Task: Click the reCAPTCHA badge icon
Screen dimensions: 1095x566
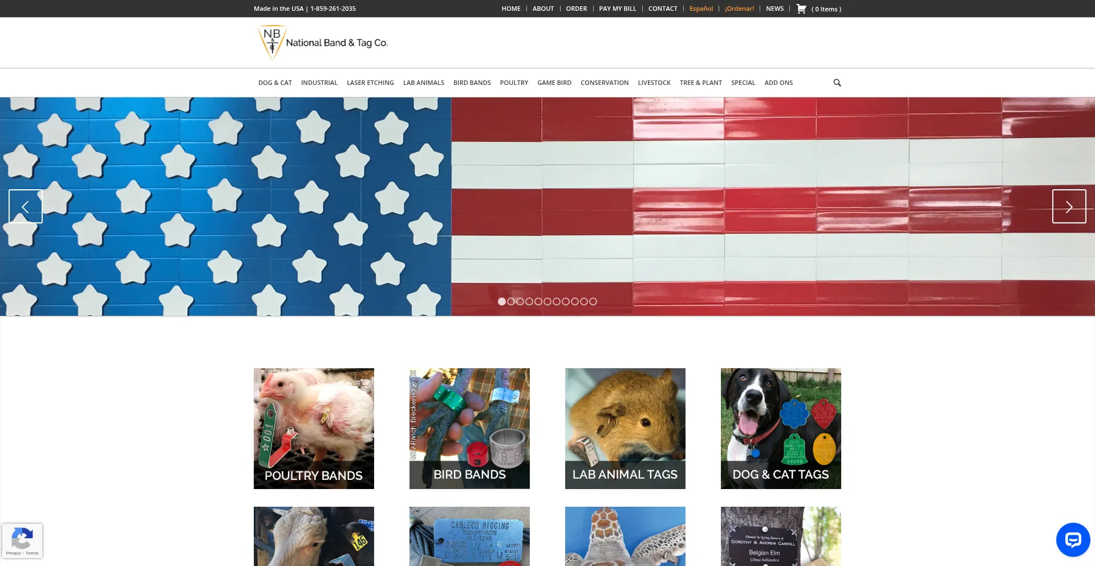Action: (22, 537)
